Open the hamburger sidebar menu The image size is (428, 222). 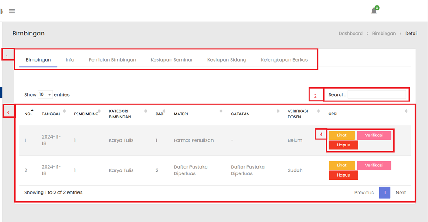coord(12,11)
